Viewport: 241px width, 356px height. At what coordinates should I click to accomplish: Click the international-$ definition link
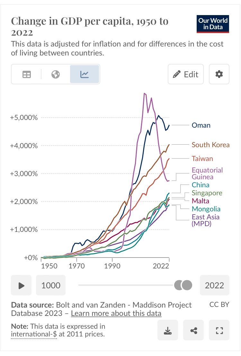tap(34, 334)
